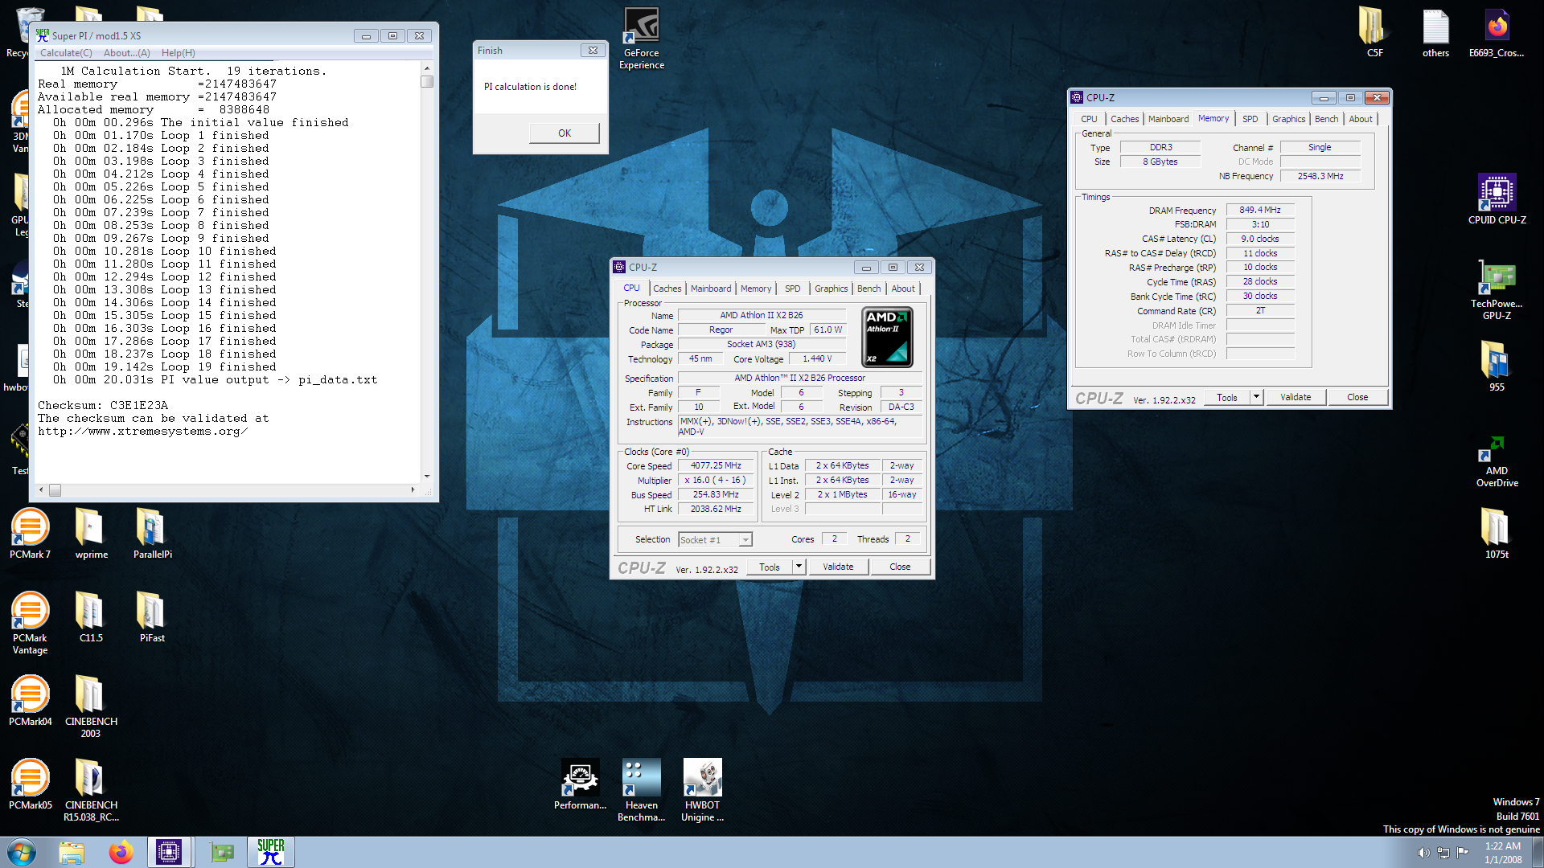
Task: Open the C5F folder icon
Action: point(1374,32)
